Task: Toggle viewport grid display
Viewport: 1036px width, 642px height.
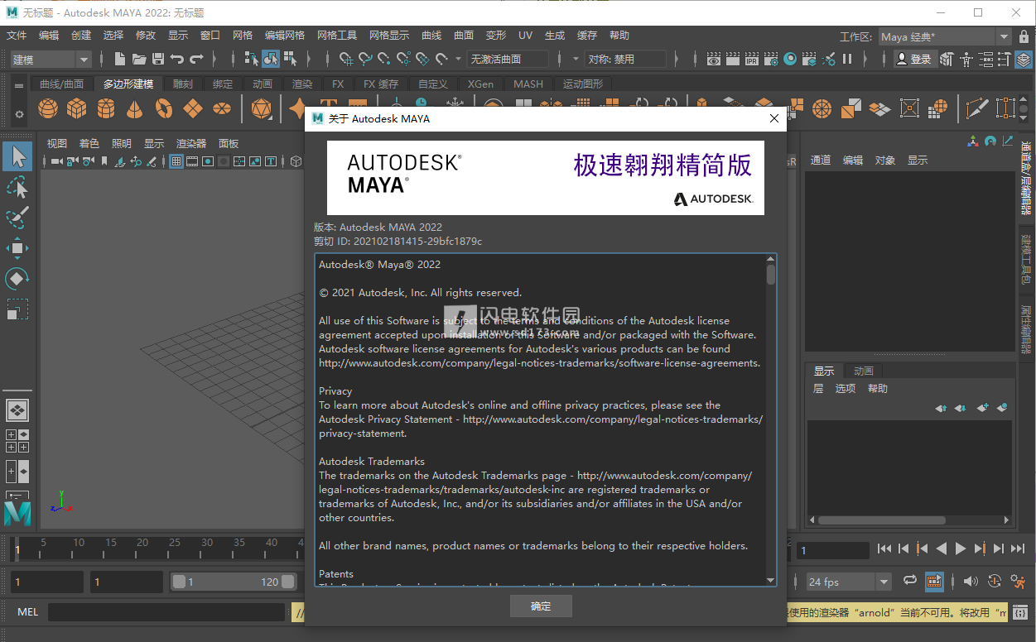Action: (x=176, y=161)
